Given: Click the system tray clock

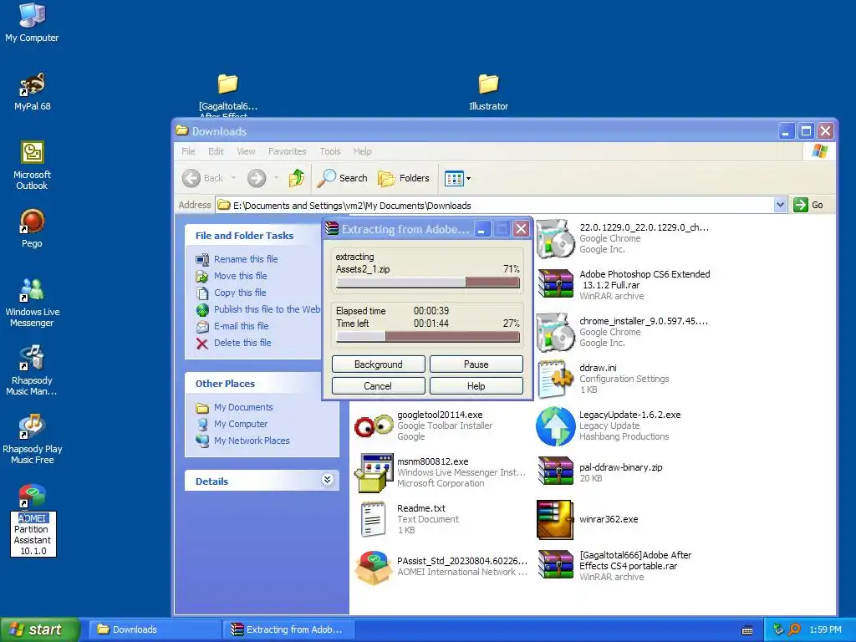Looking at the screenshot, I should pos(825,629).
